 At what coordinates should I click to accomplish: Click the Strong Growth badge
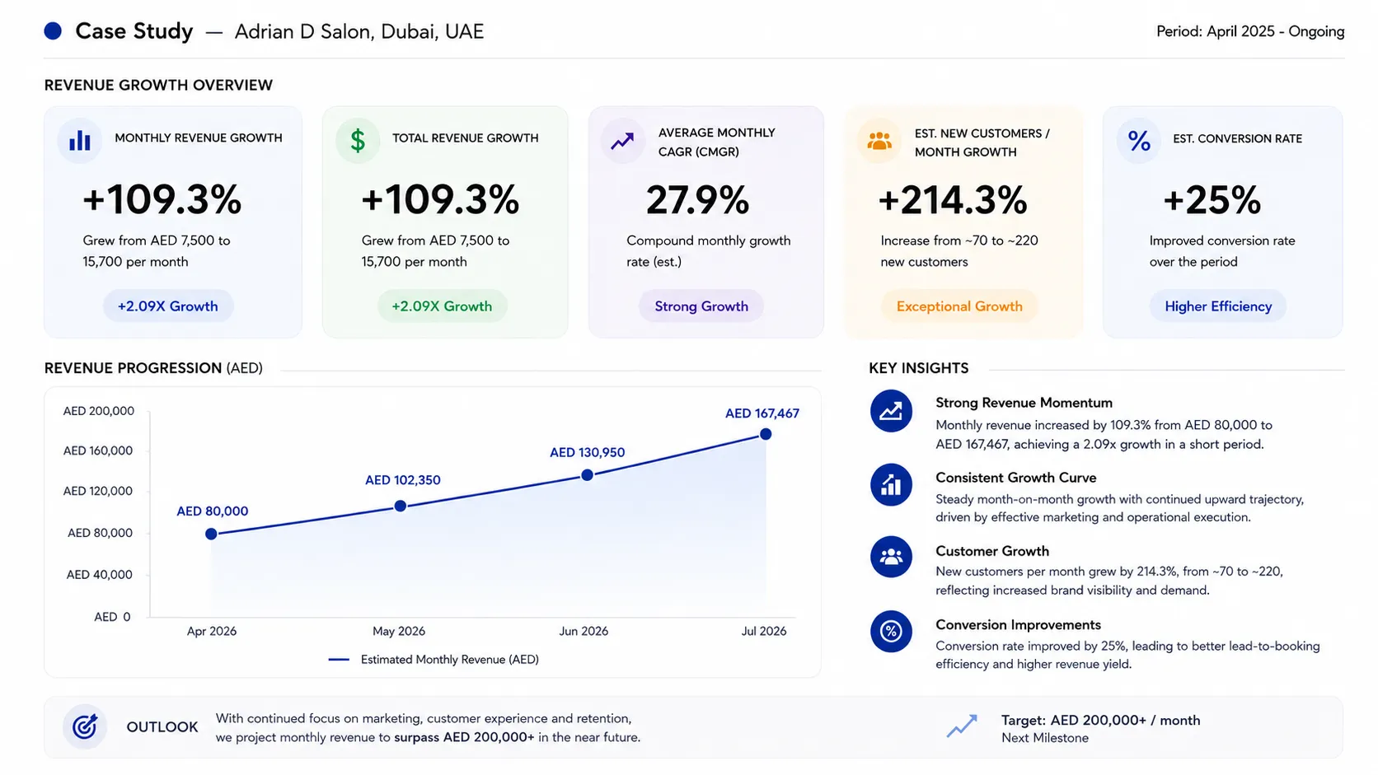(701, 306)
